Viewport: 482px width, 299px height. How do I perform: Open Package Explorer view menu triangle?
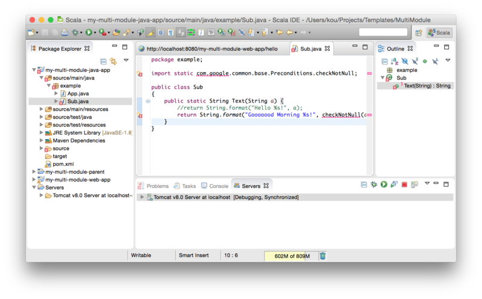(x=126, y=60)
